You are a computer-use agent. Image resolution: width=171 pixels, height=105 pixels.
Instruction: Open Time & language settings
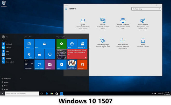(x=103, y=42)
